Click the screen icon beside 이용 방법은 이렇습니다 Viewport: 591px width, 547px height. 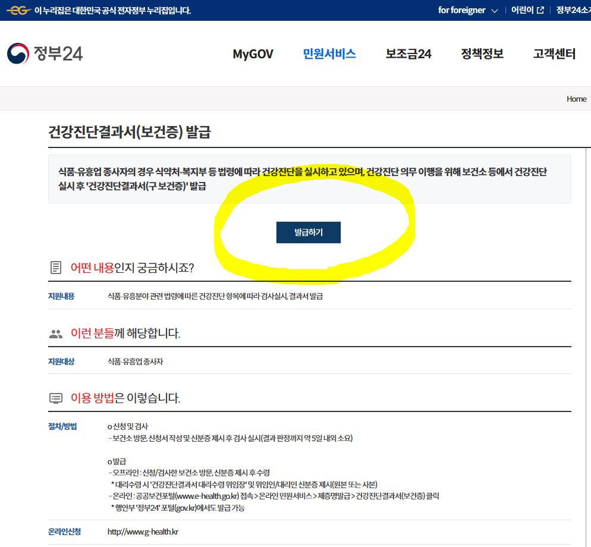point(56,398)
